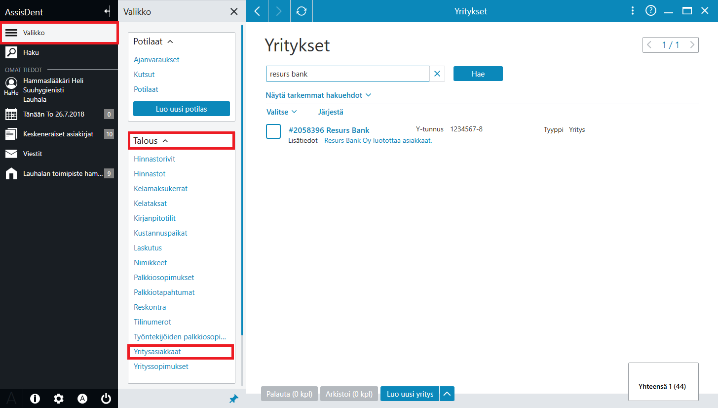This screenshot has height=408, width=718.
Task: Open the #2058396 Resurs Bank link
Action: click(x=329, y=130)
